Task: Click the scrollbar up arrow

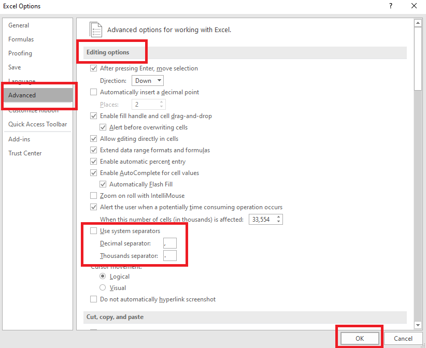Action: tap(418, 23)
